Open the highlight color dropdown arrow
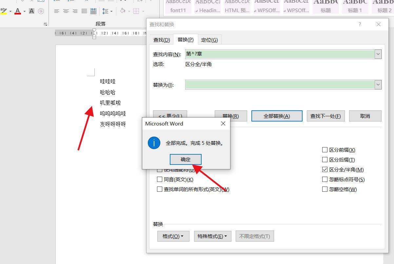The width and height of the screenshot is (394, 264). tap(10, 11)
